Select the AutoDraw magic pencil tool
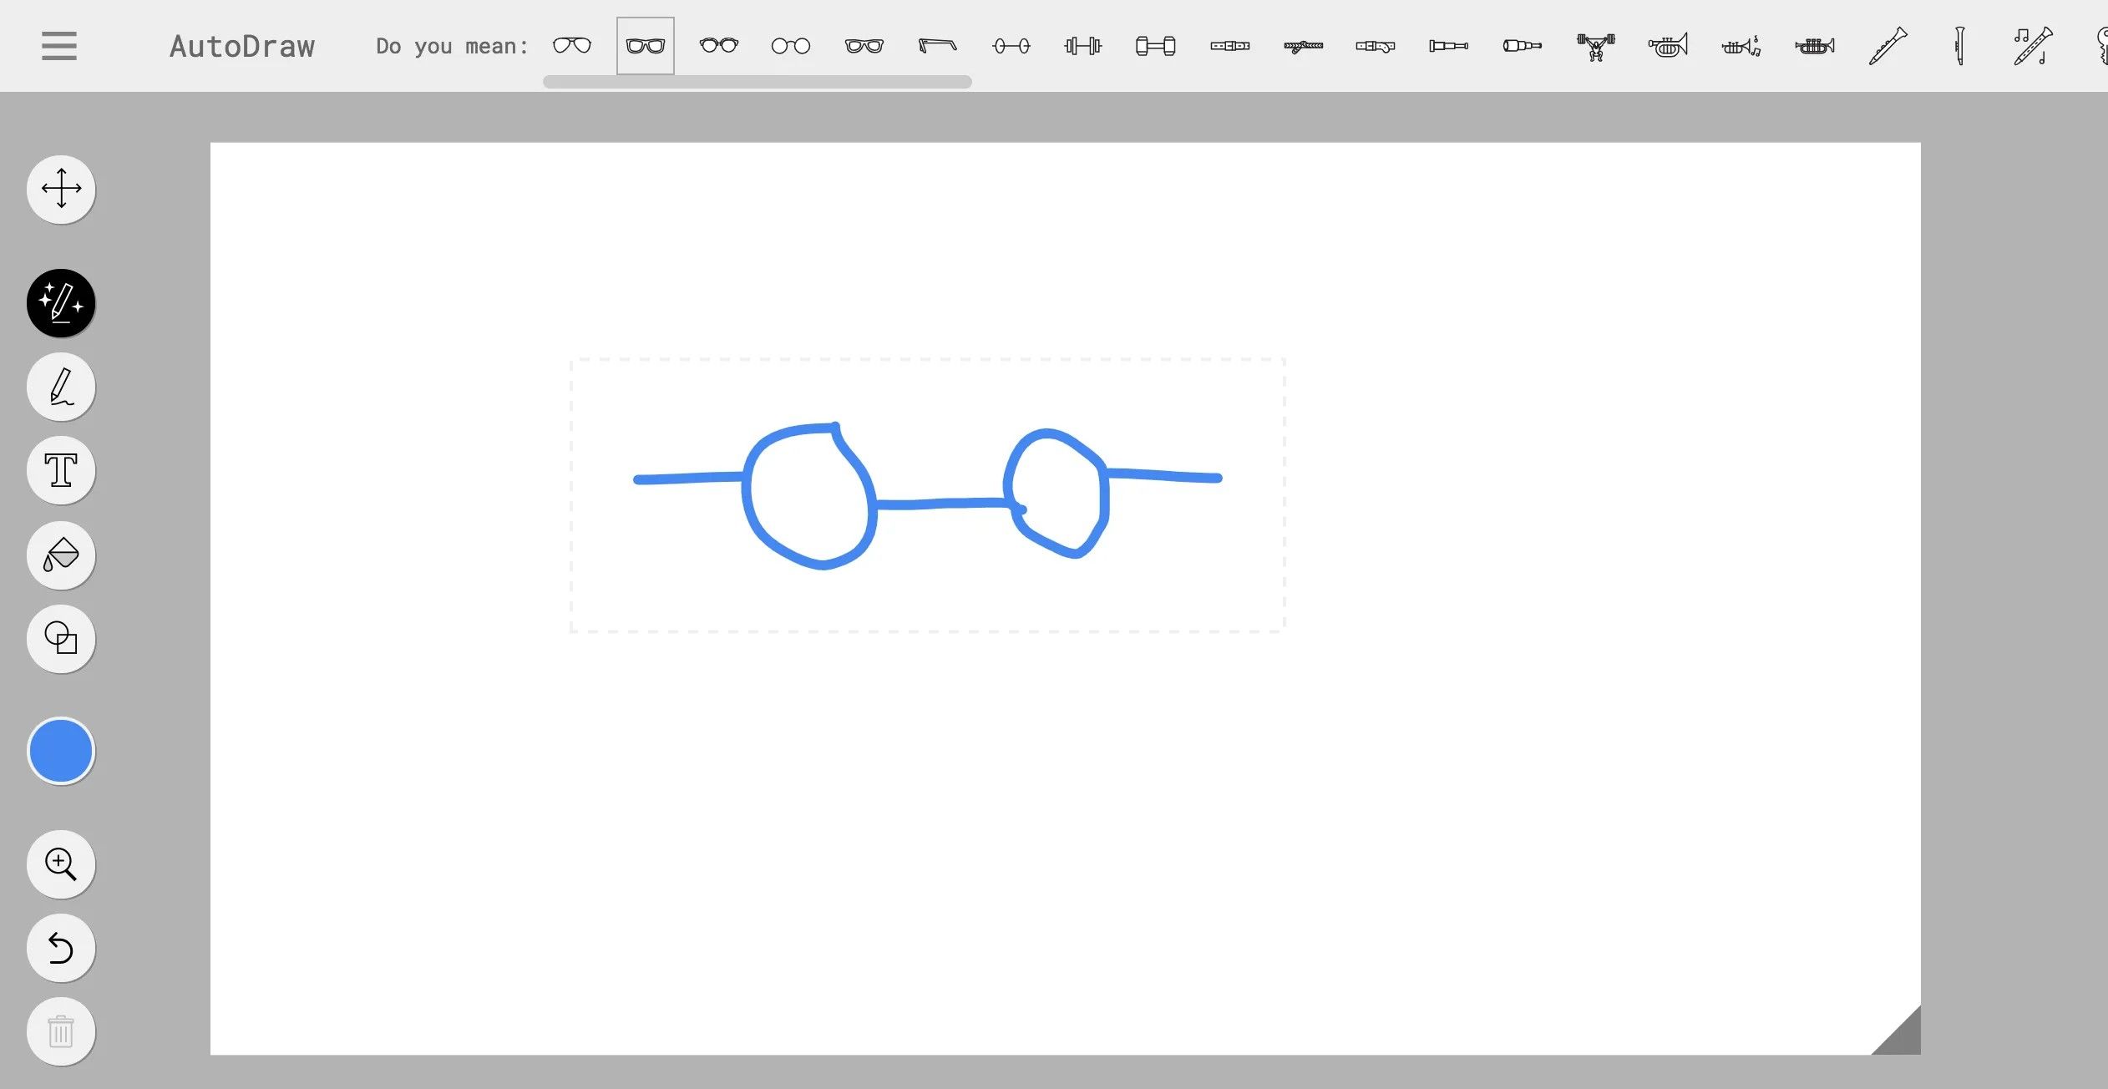The image size is (2108, 1089). pos(61,303)
